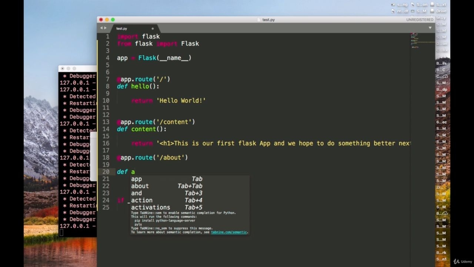
Task: Select the 'B...ils' desktop item
Action: tap(441, 63)
